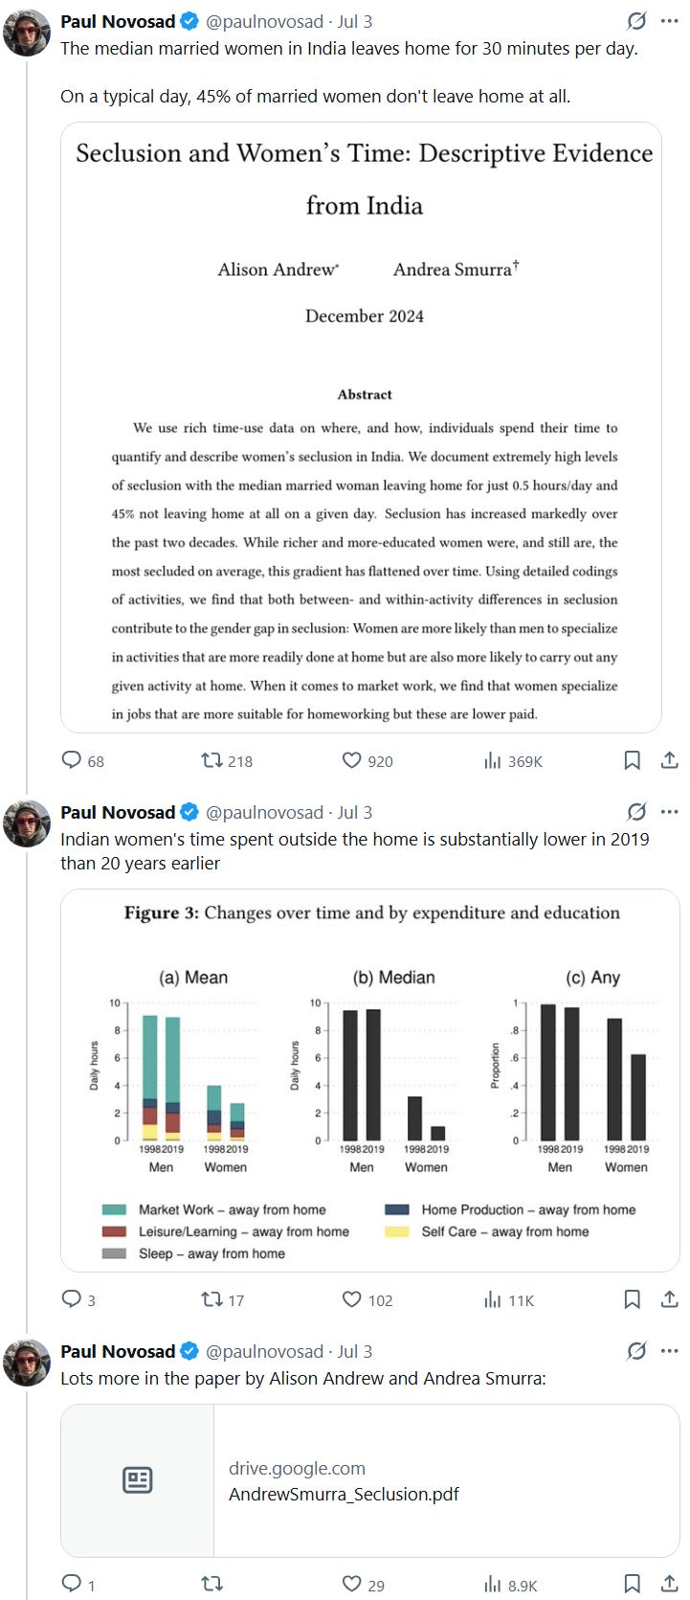
Task: Click @paulnovosad handle on first tweet
Action: click(x=265, y=21)
